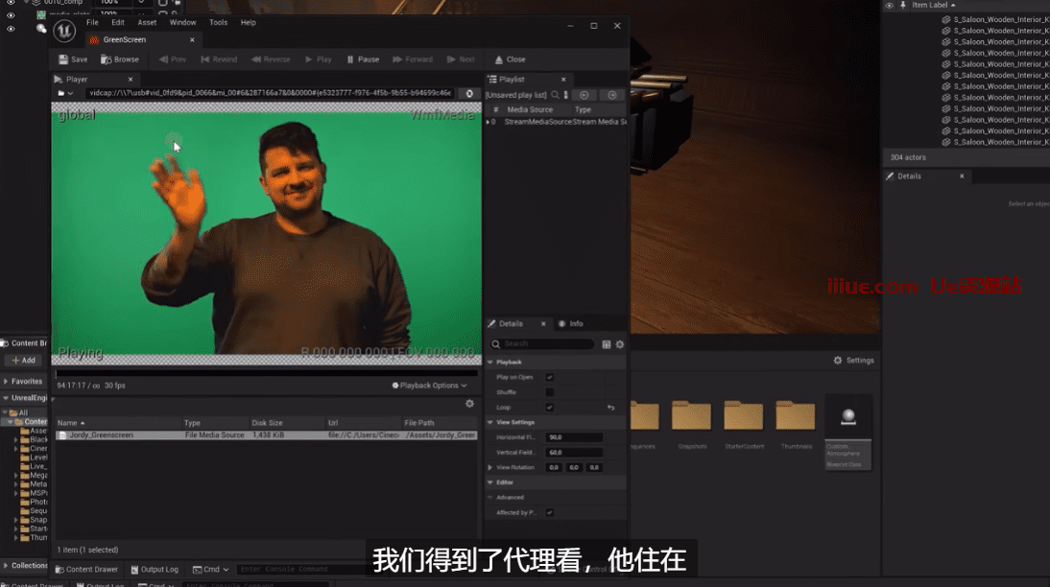Collapse the Playback section in Details
Image resolution: width=1050 pixels, height=587 pixels.
pyautogui.click(x=491, y=362)
